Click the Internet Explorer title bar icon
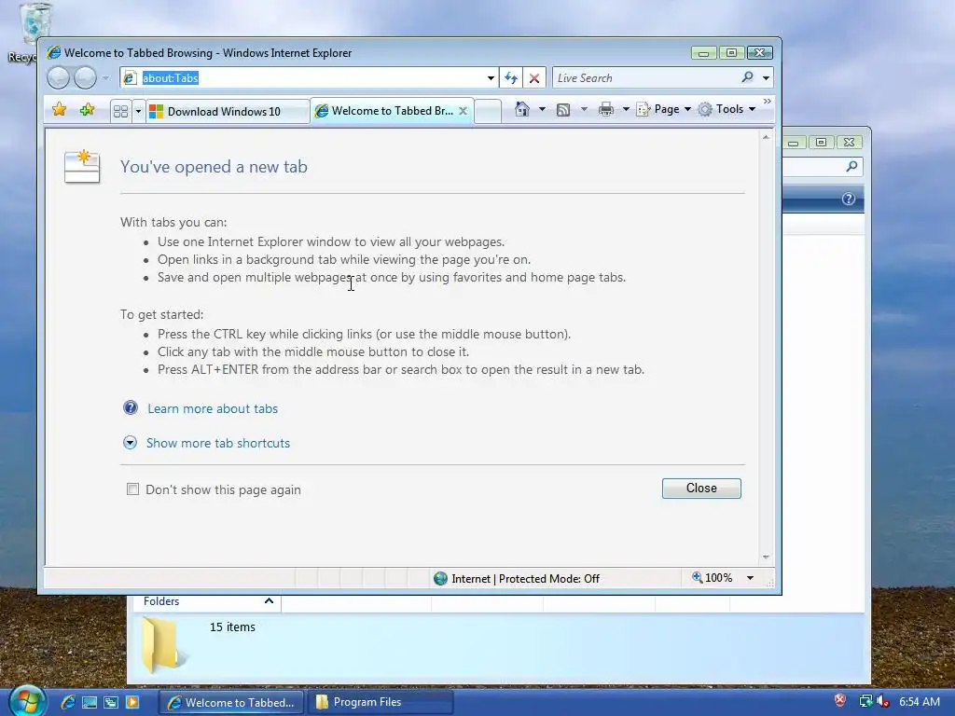The height and width of the screenshot is (716, 955). click(53, 52)
